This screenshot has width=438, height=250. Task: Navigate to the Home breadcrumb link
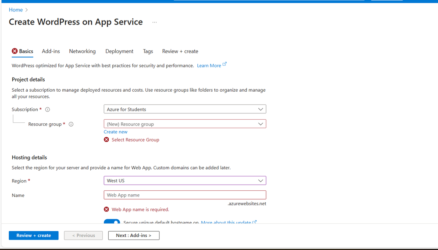click(x=16, y=10)
